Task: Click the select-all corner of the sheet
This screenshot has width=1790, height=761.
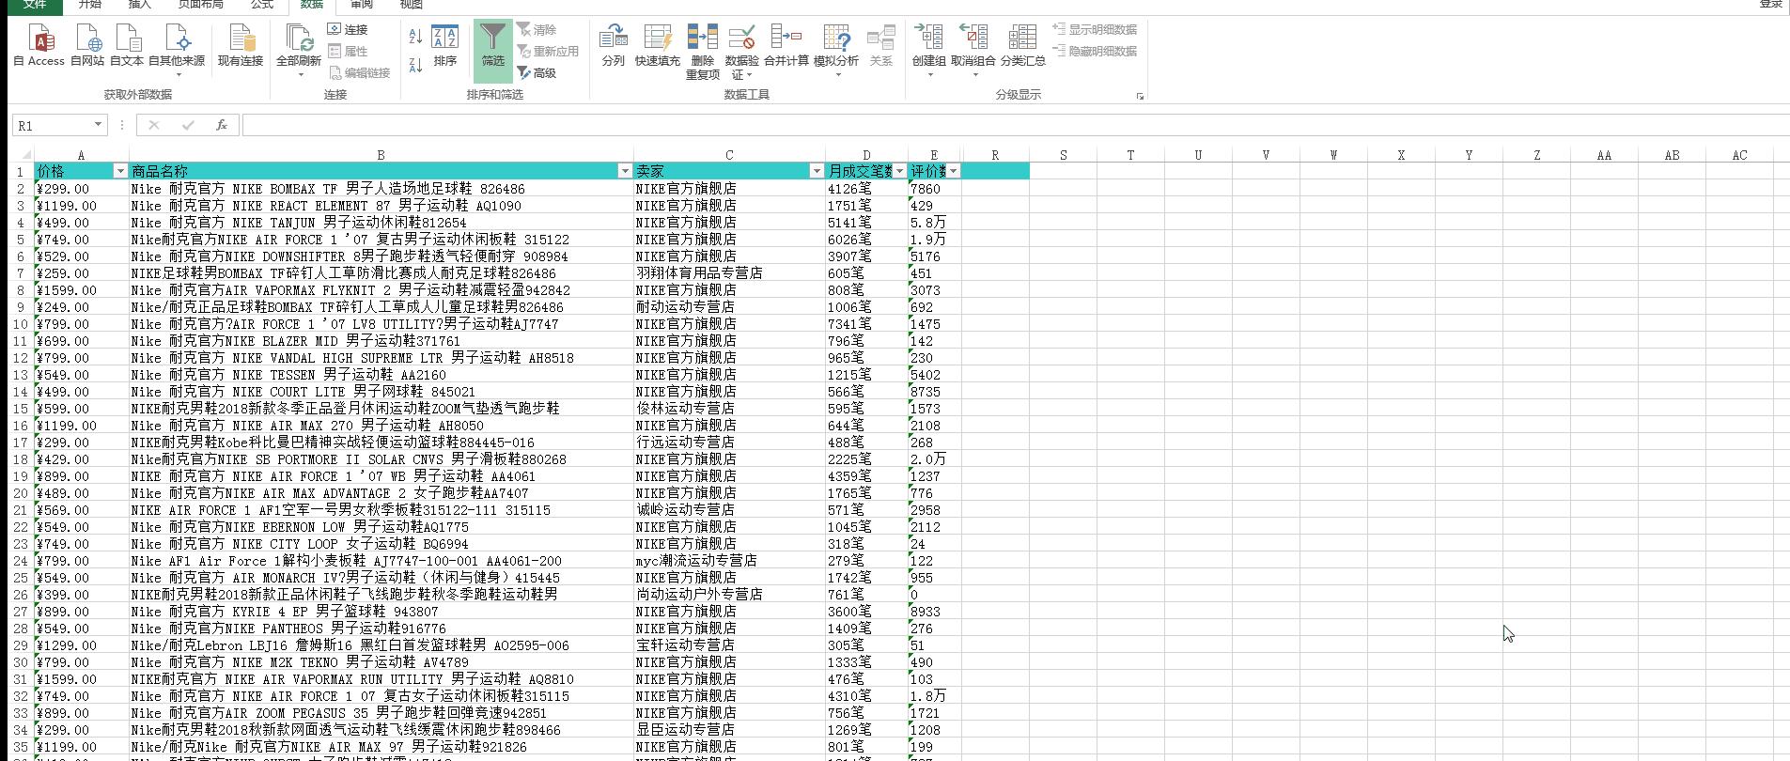Action: 23,155
